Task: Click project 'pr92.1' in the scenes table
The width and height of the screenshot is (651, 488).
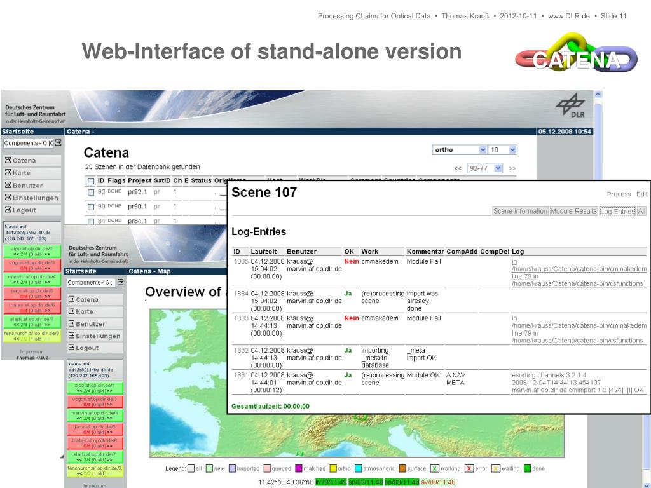Action: 137,192
